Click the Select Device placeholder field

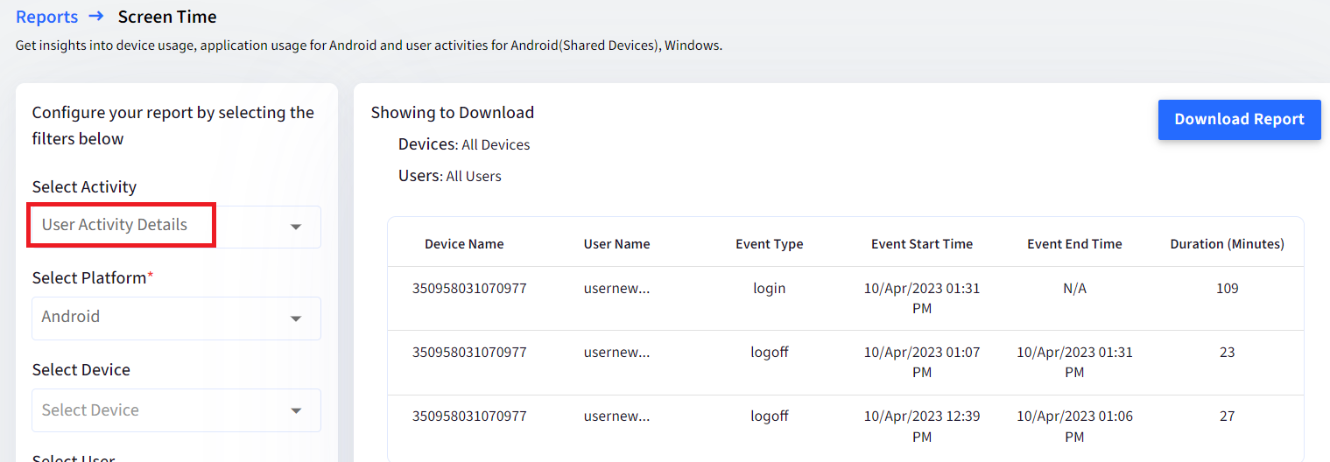(176, 410)
